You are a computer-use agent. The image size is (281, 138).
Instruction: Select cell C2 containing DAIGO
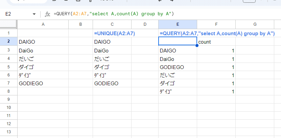coord(112,42)
